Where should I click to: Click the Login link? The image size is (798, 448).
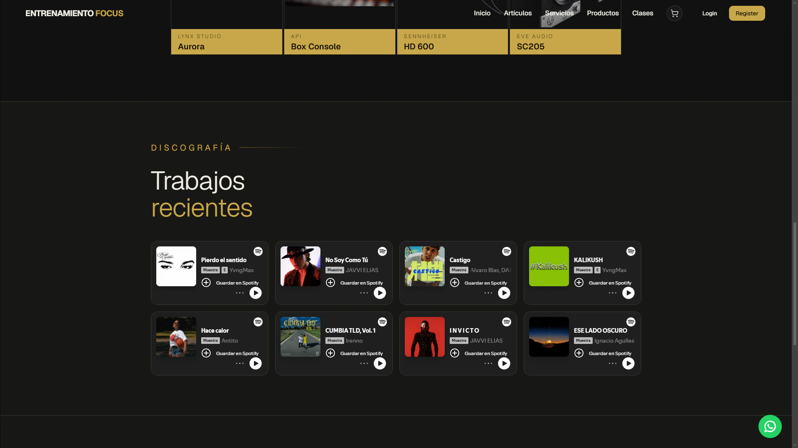(x=709, y=13)
